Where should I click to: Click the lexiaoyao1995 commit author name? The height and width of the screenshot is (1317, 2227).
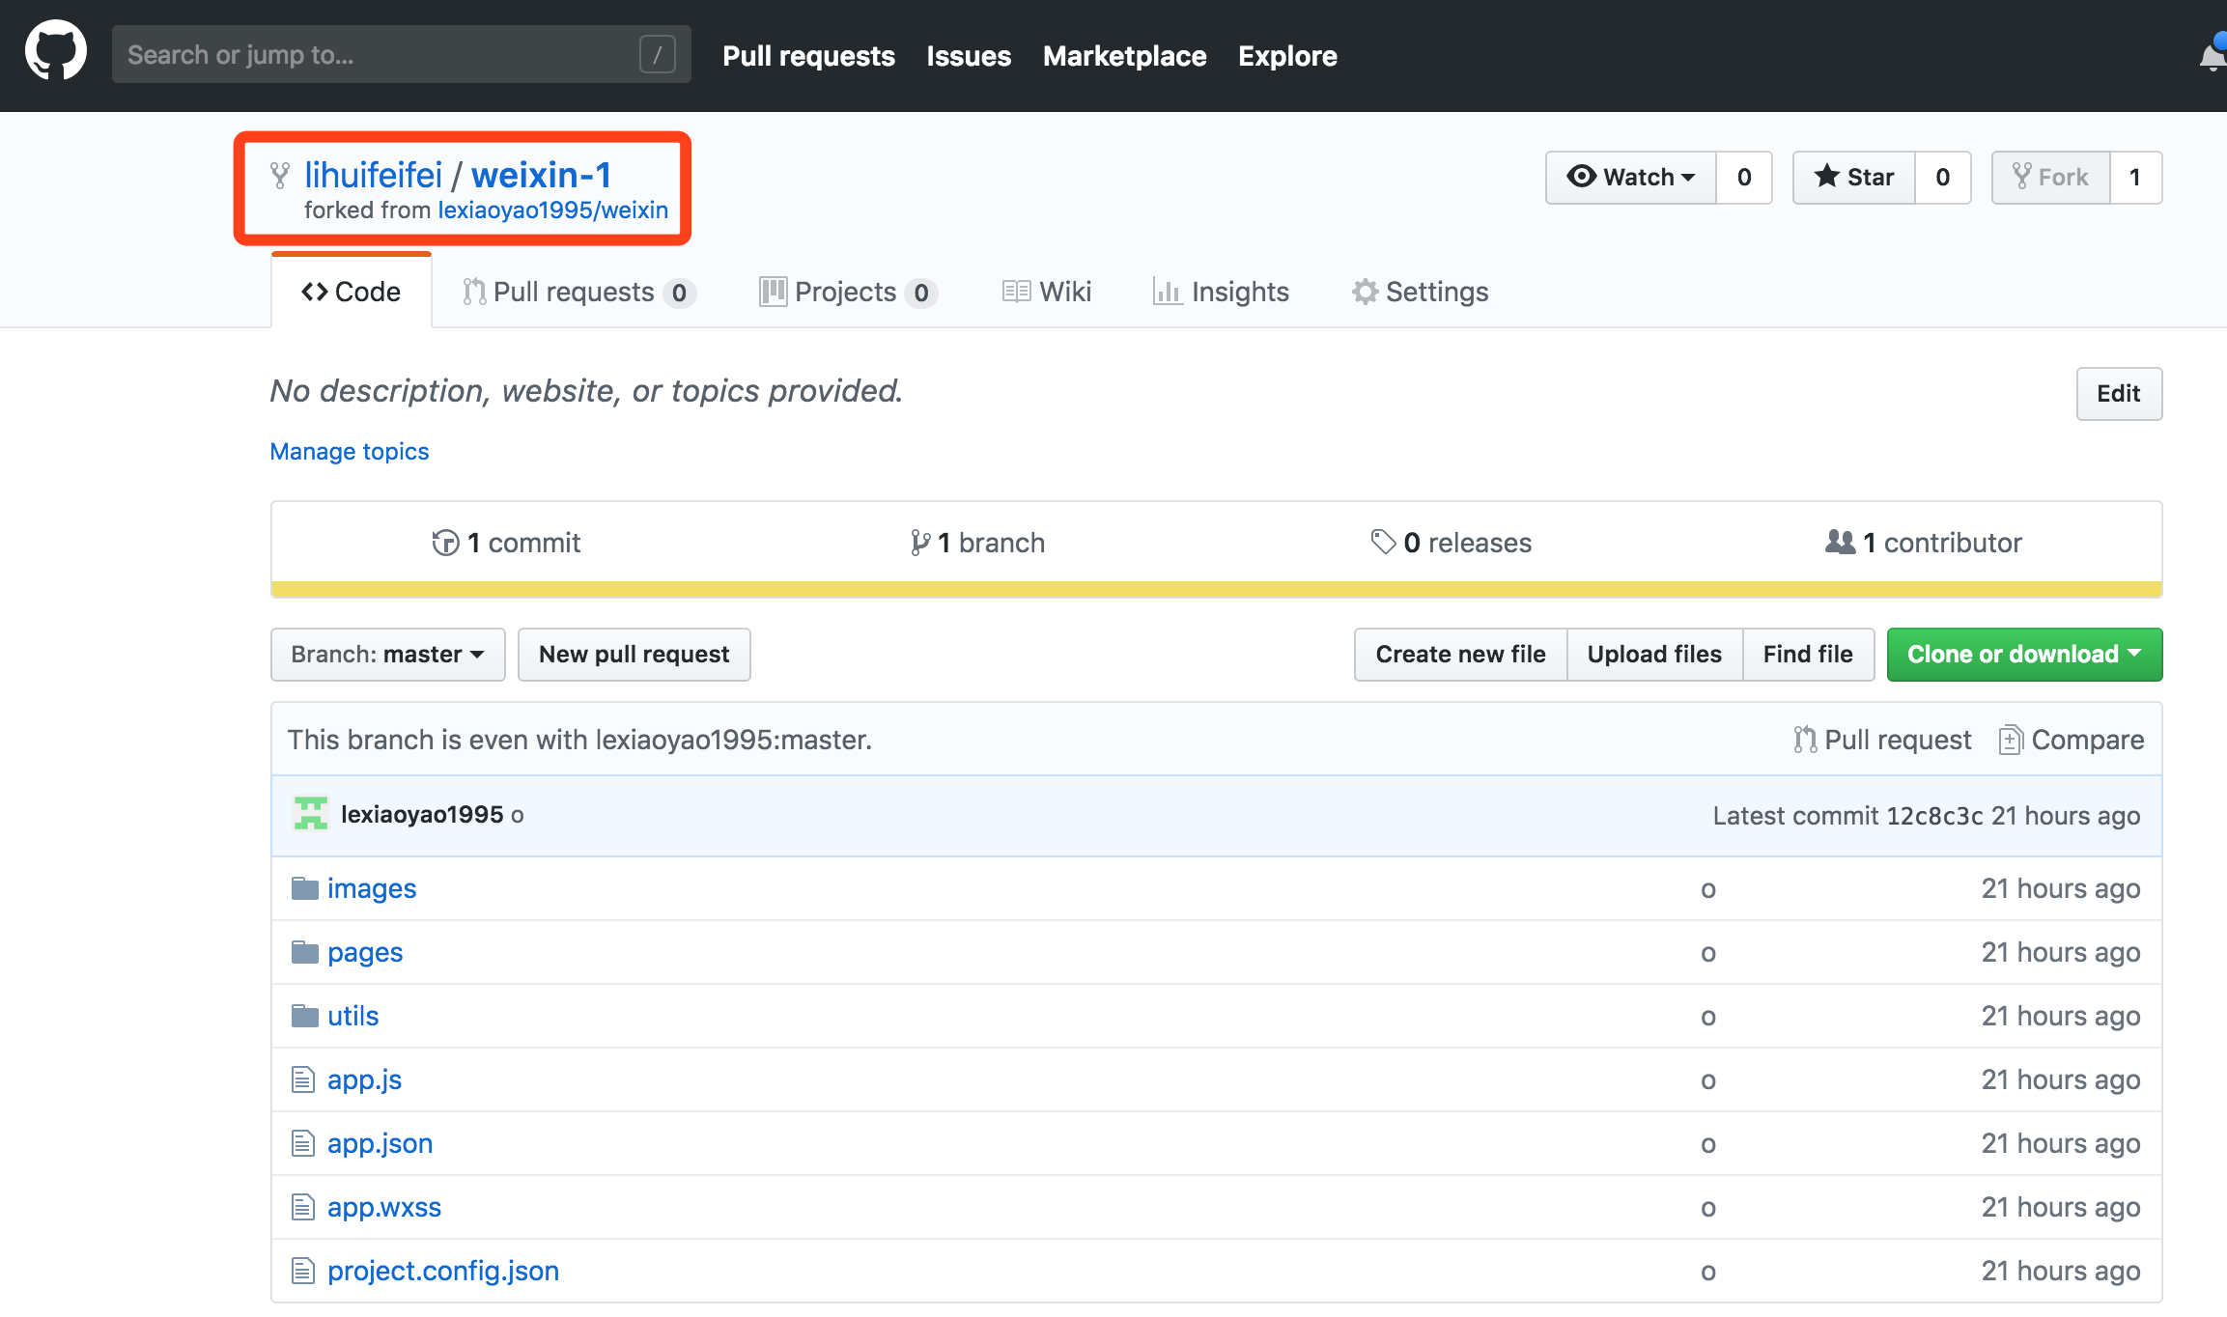[x=422, y=814]
